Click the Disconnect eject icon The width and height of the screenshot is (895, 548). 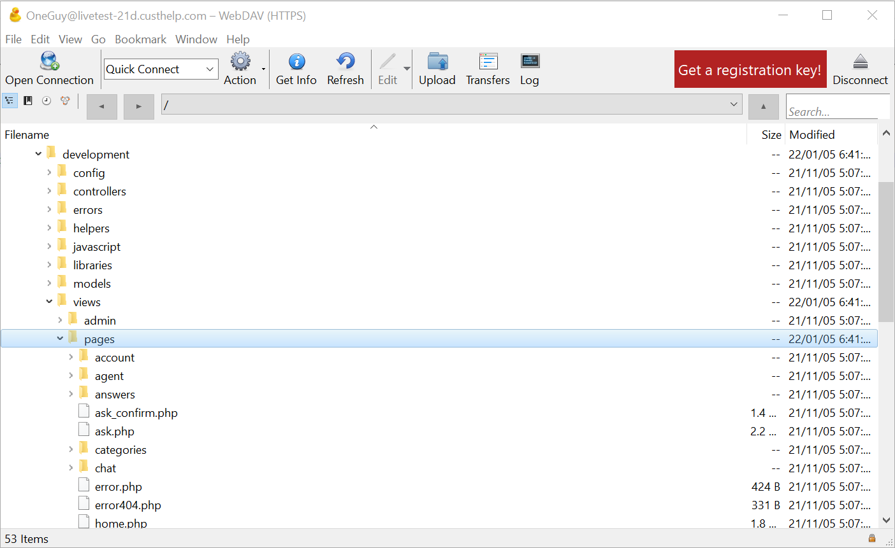[x=860, y=61]
